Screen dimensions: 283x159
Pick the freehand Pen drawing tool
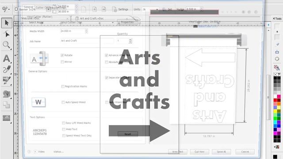pos(7,69)
